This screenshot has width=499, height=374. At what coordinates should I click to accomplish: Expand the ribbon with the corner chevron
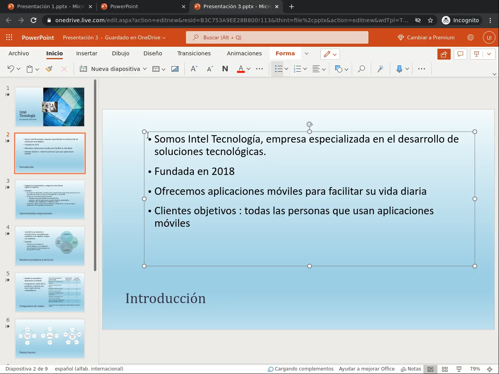click(494, 74)
